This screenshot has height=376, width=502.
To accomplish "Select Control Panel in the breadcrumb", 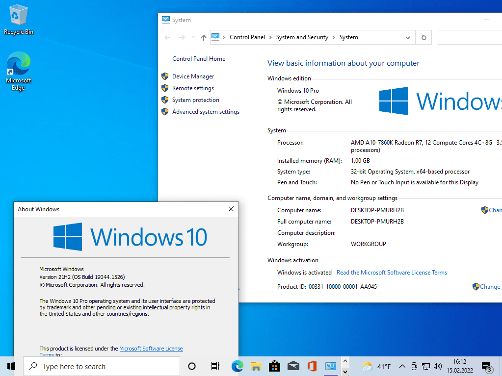I will 247,37.
